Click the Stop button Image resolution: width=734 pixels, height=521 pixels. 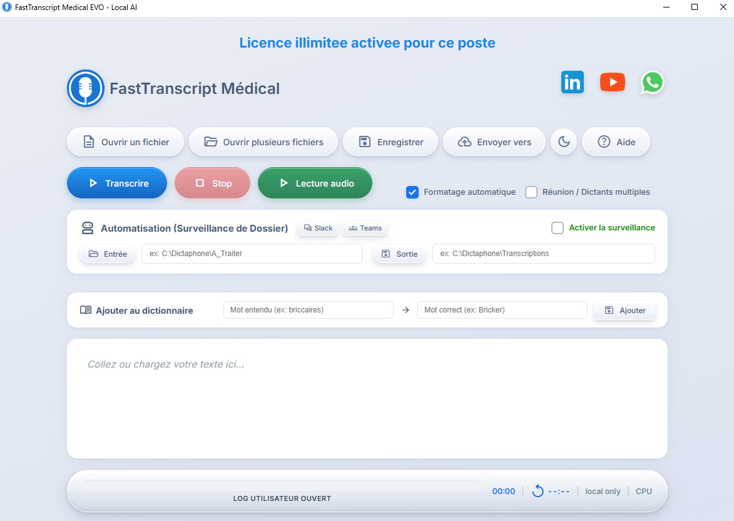(213, 183)
